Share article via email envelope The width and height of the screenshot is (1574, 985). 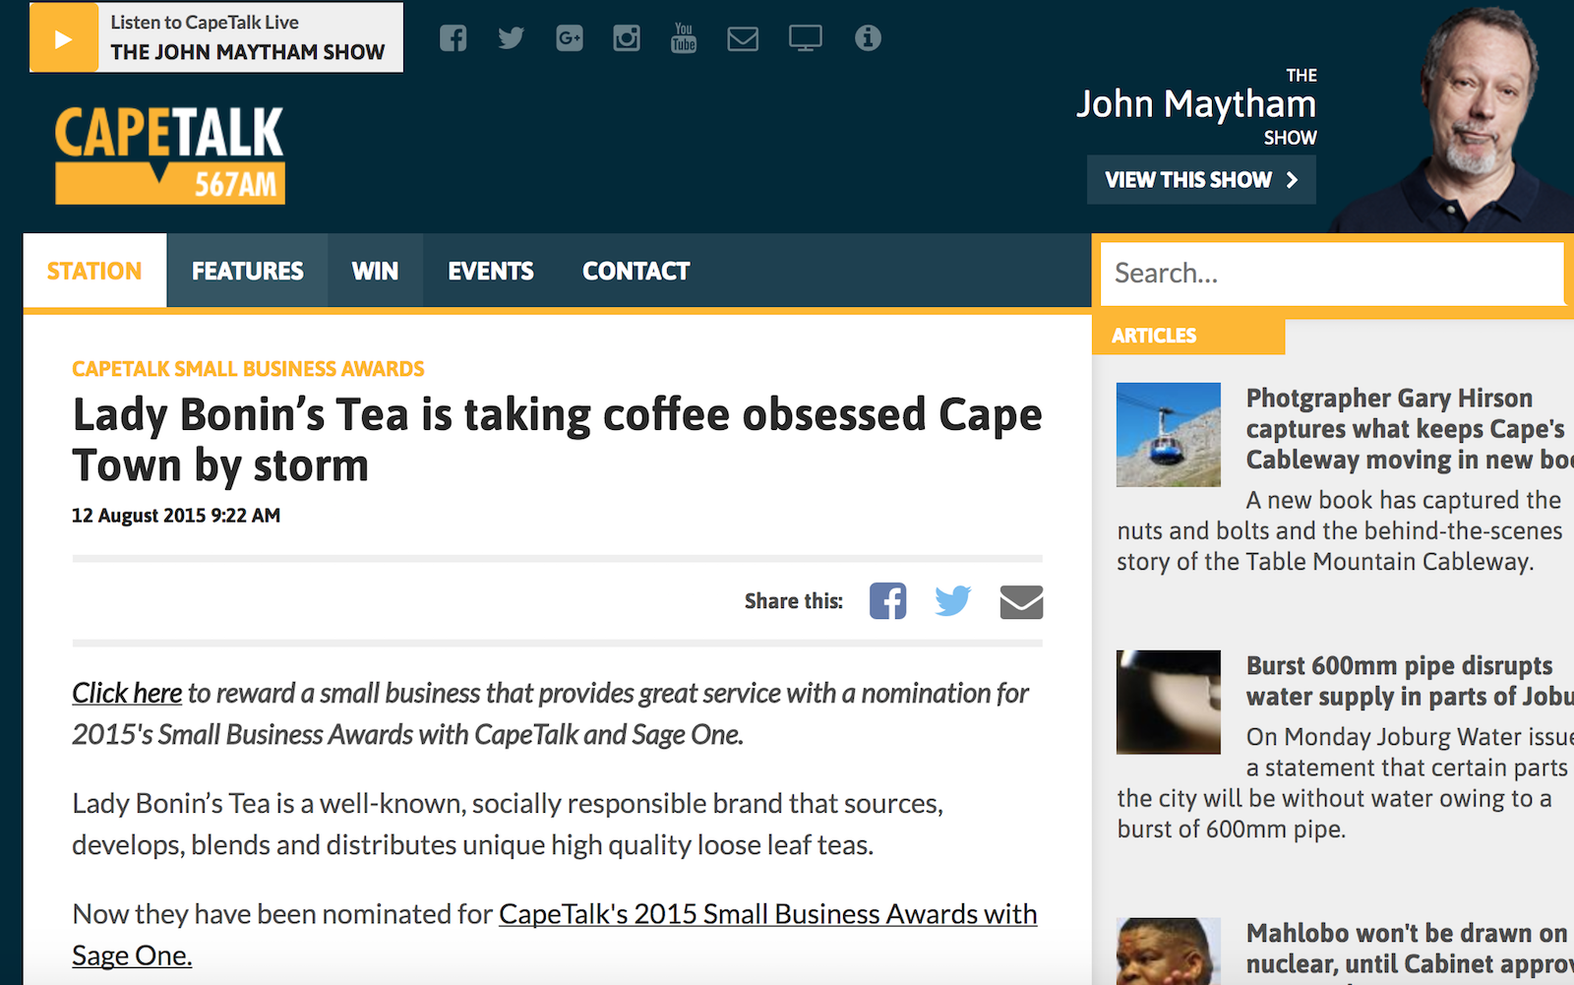point(1021,601)
